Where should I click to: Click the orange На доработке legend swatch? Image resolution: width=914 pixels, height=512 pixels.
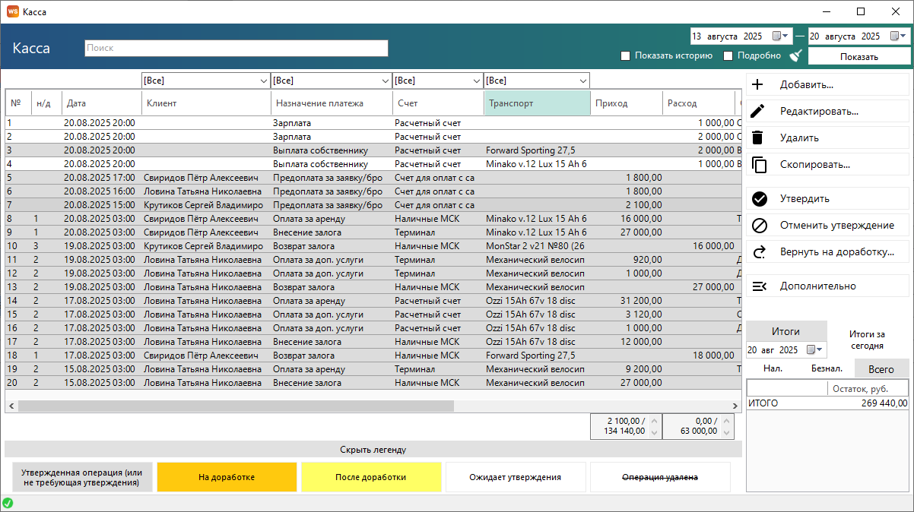(x=227, y=478)
